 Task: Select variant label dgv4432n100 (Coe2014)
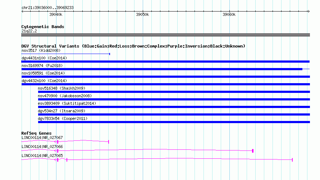[x=44, y=81]
